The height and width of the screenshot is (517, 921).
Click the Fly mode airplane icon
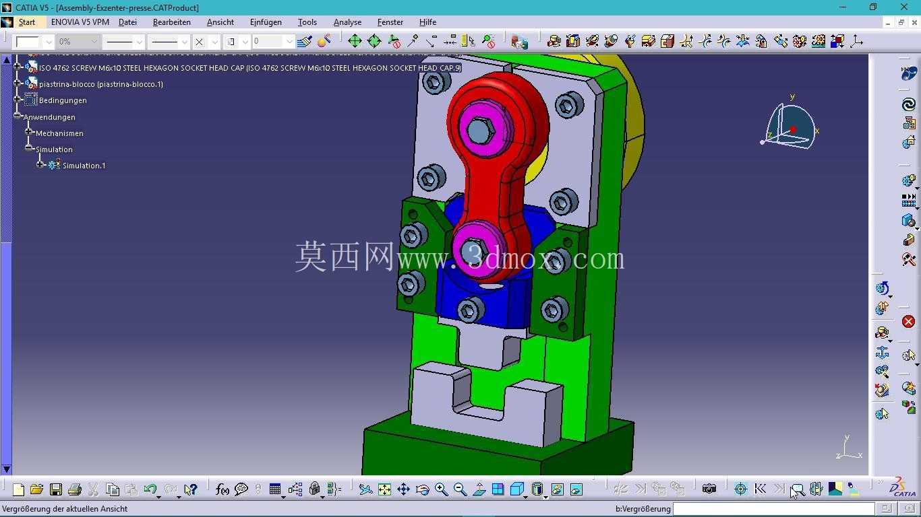[365, 489]
